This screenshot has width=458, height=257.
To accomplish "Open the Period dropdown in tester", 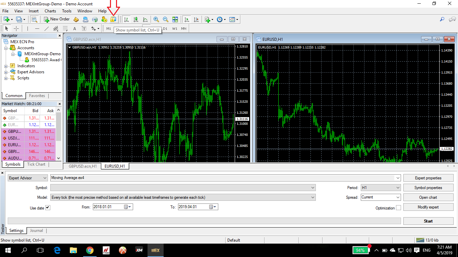I will coord(380,188).
